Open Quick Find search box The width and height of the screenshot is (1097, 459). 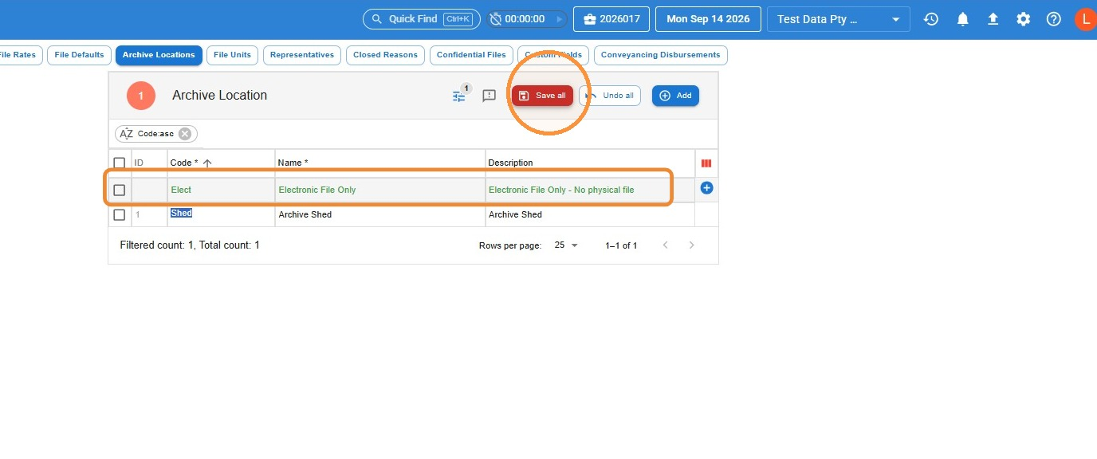click(421, 19)
